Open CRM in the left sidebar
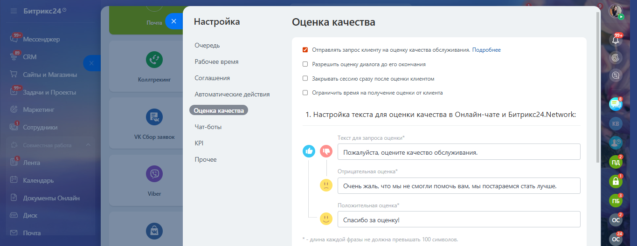 30,57
